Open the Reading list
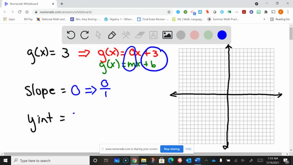The image size is (293, 165). pos(280,19)
